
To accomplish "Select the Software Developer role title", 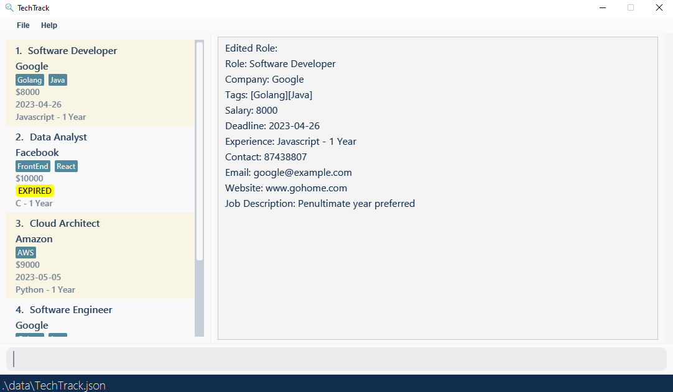I will click(x=73, y=50).
